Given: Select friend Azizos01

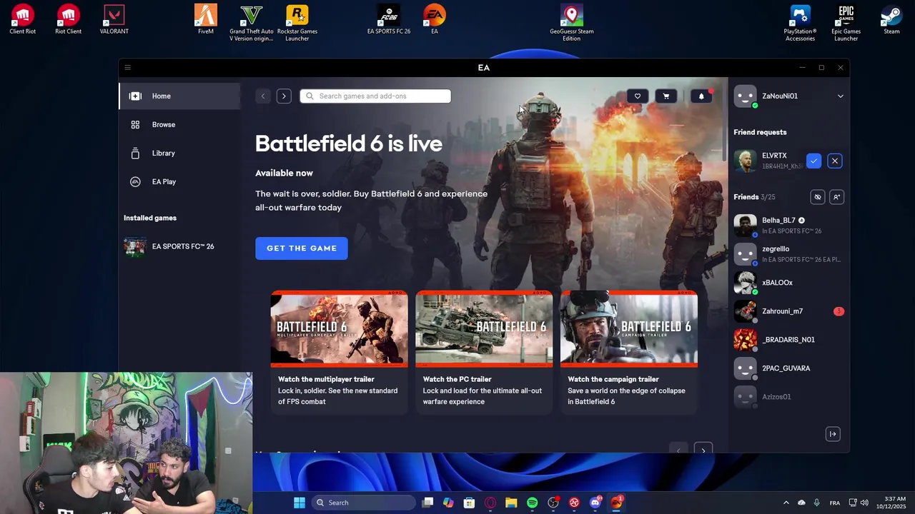Looking at the screenshot, I should pos(789,397).
